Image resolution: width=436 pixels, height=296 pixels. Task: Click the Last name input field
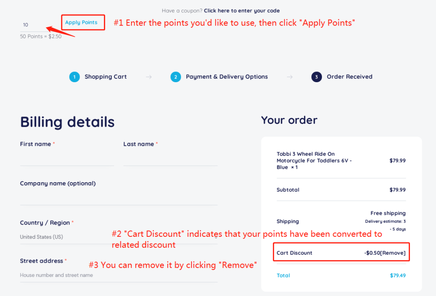(x=170, y=158)
